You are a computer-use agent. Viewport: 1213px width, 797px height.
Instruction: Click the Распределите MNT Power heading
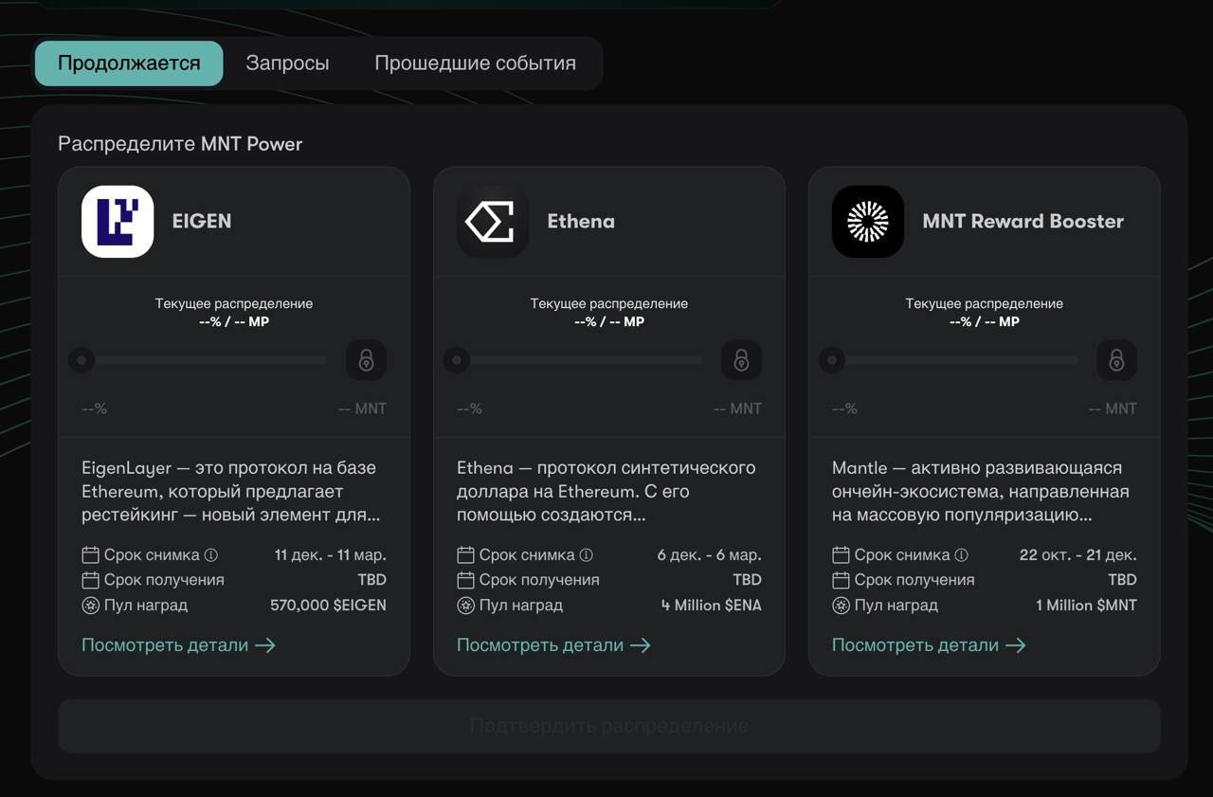(x=180, y=144)
